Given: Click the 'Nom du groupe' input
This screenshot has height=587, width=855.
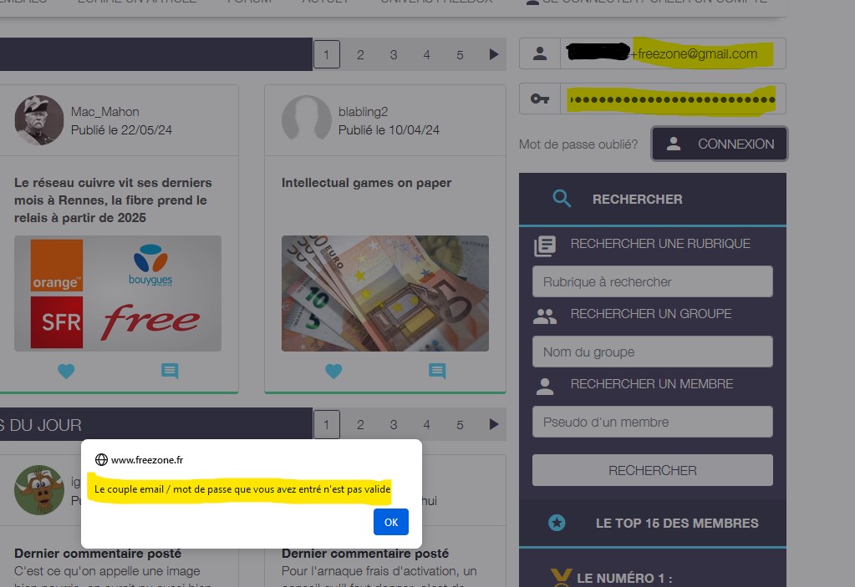Looking at the screenshot, I should tap(652, 352).
